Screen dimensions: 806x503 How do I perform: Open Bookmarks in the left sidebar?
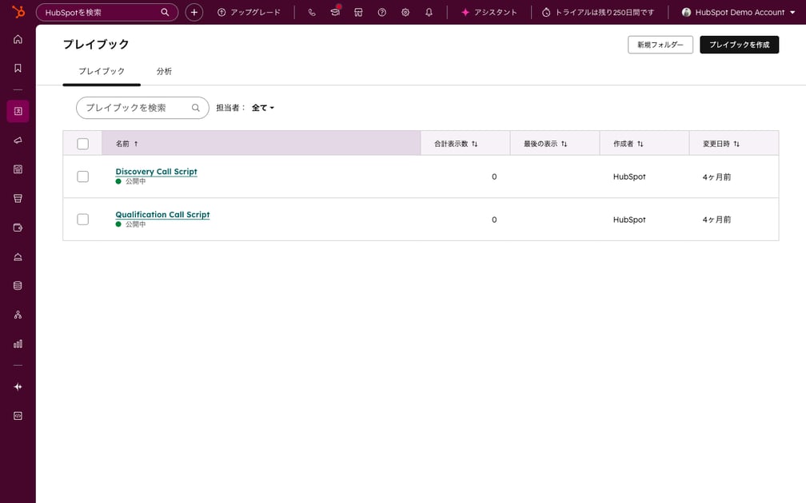pyautogui.click(x=18, y=67)
